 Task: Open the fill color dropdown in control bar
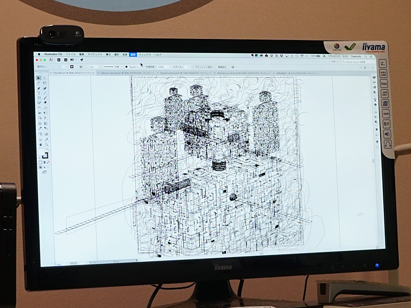[x=67, y=67]
